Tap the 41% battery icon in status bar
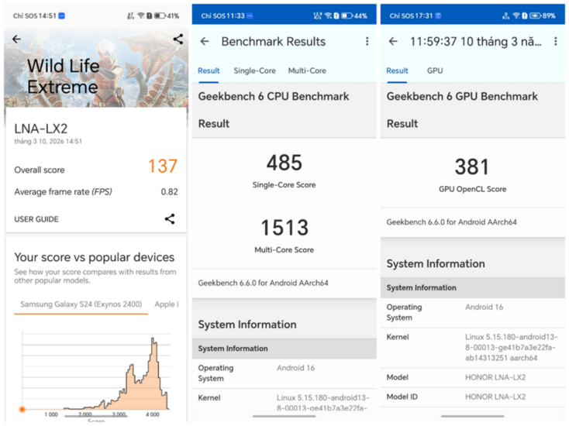This screenshot has height=426, width=569. coord(159,15)
